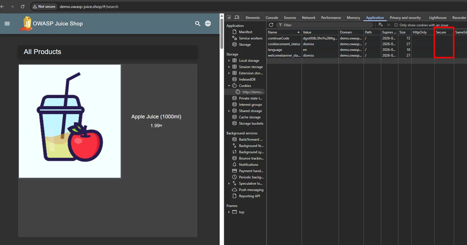Expand the Shared storage tree node
The image size is (467, 245).
(229, 111)
